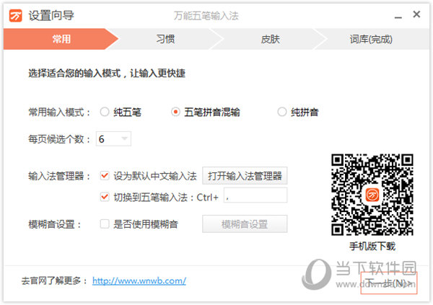Toggle 切换到五笔输入法 hotkey checkbox
Viewport: 433px width, 305px height.
pos(105,197)
